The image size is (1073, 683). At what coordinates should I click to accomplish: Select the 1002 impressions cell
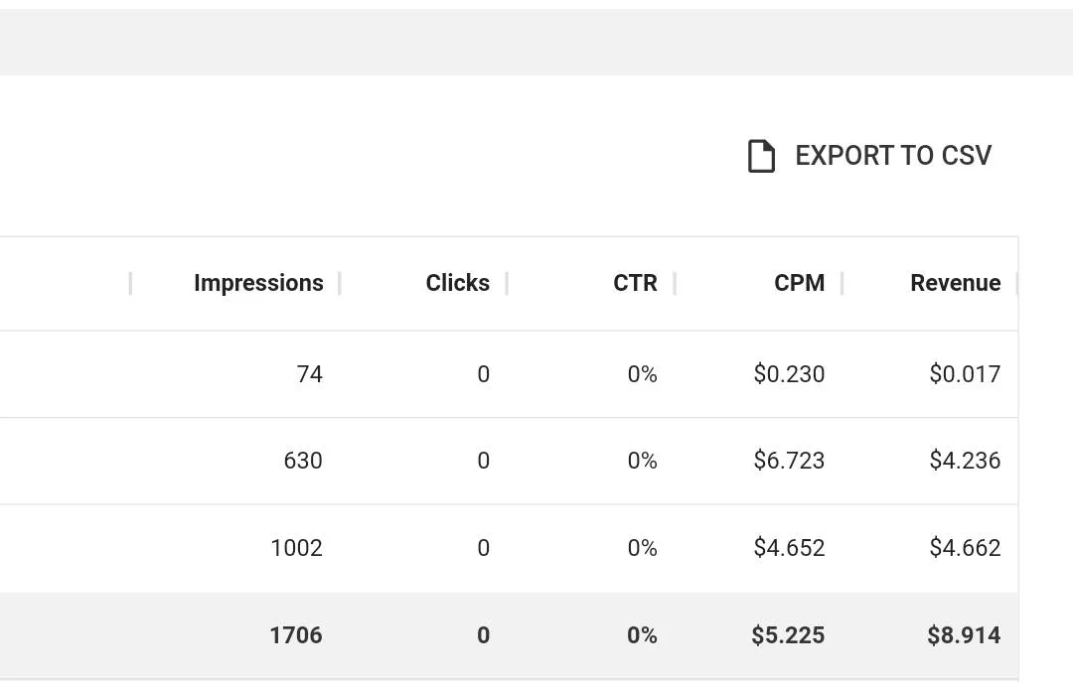click(296, 548)
